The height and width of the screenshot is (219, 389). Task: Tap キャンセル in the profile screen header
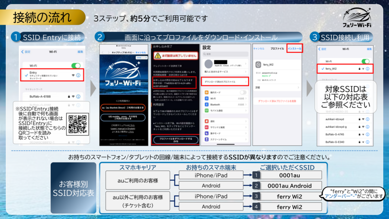pos(259,48)
